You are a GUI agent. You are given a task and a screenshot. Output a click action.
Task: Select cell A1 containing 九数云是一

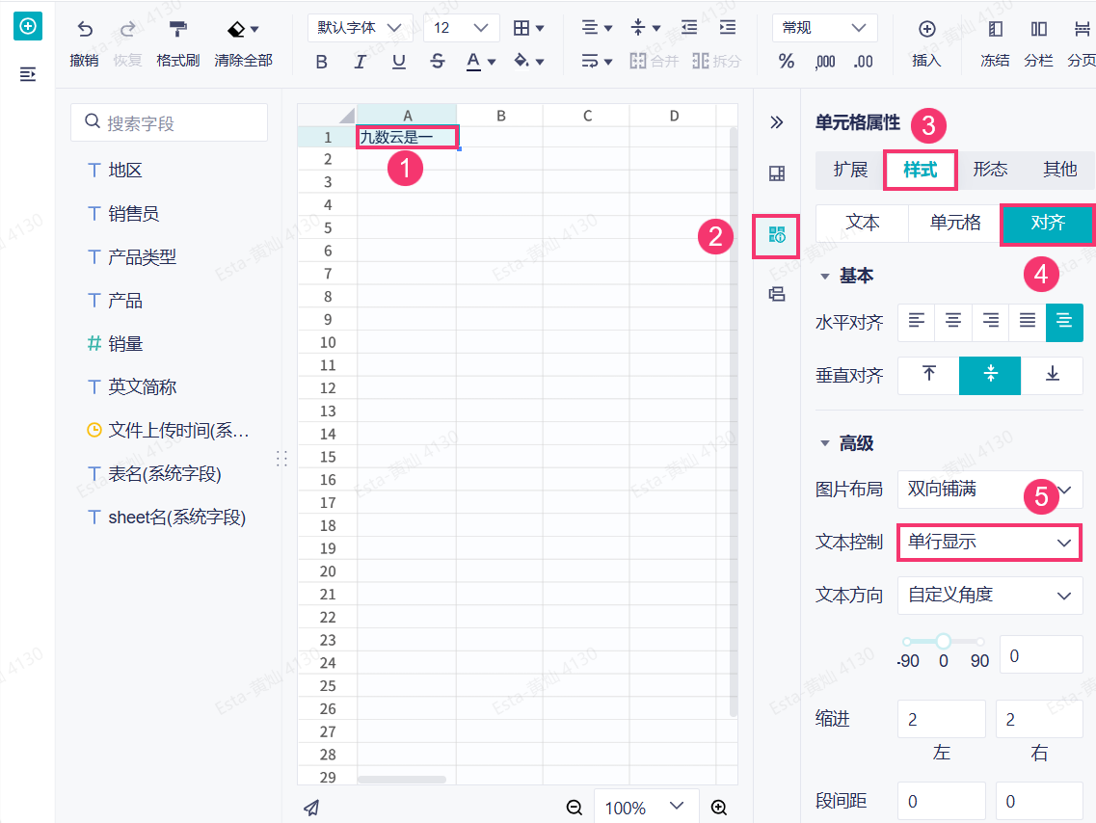pyautogui.click(x=407, y=137)
